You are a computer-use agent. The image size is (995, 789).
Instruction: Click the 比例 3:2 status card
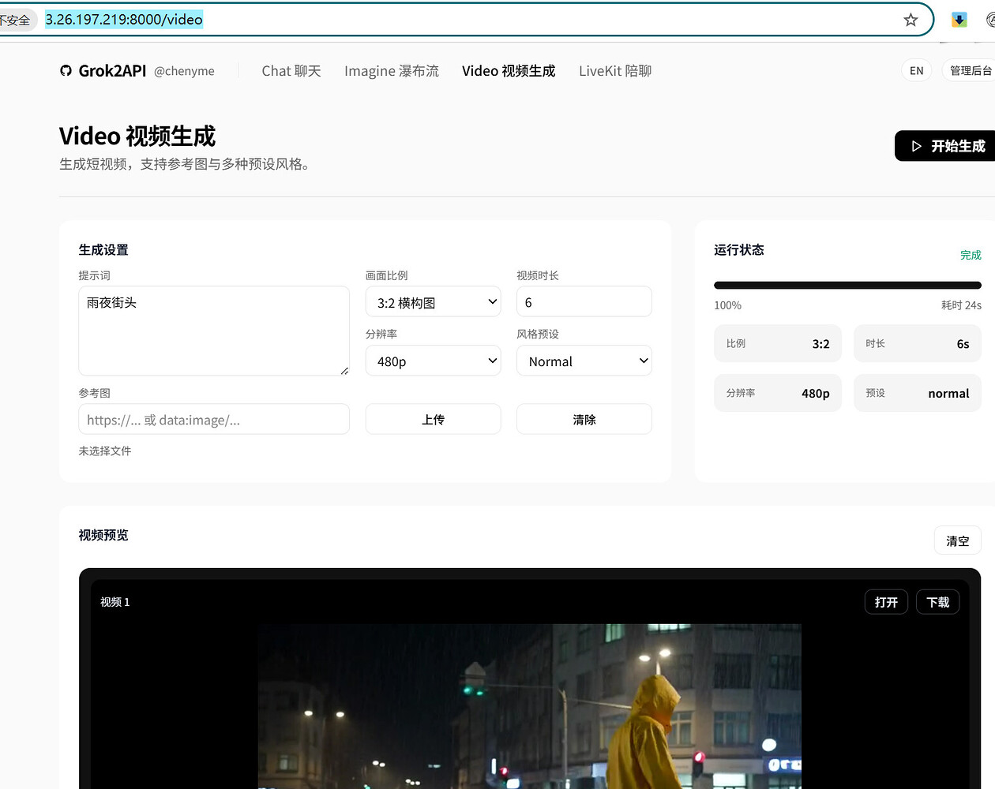pyautogui.click(x=778, y=343)
